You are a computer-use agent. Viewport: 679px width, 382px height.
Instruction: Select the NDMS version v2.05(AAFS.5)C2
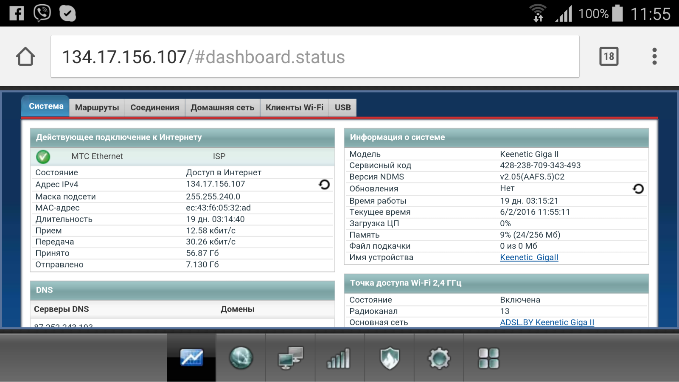pyautogui.click(x=532, y=177)
